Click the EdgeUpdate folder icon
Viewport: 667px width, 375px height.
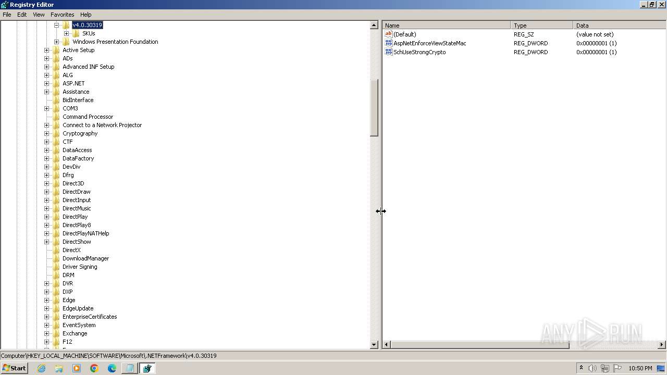tap(56, 308)
